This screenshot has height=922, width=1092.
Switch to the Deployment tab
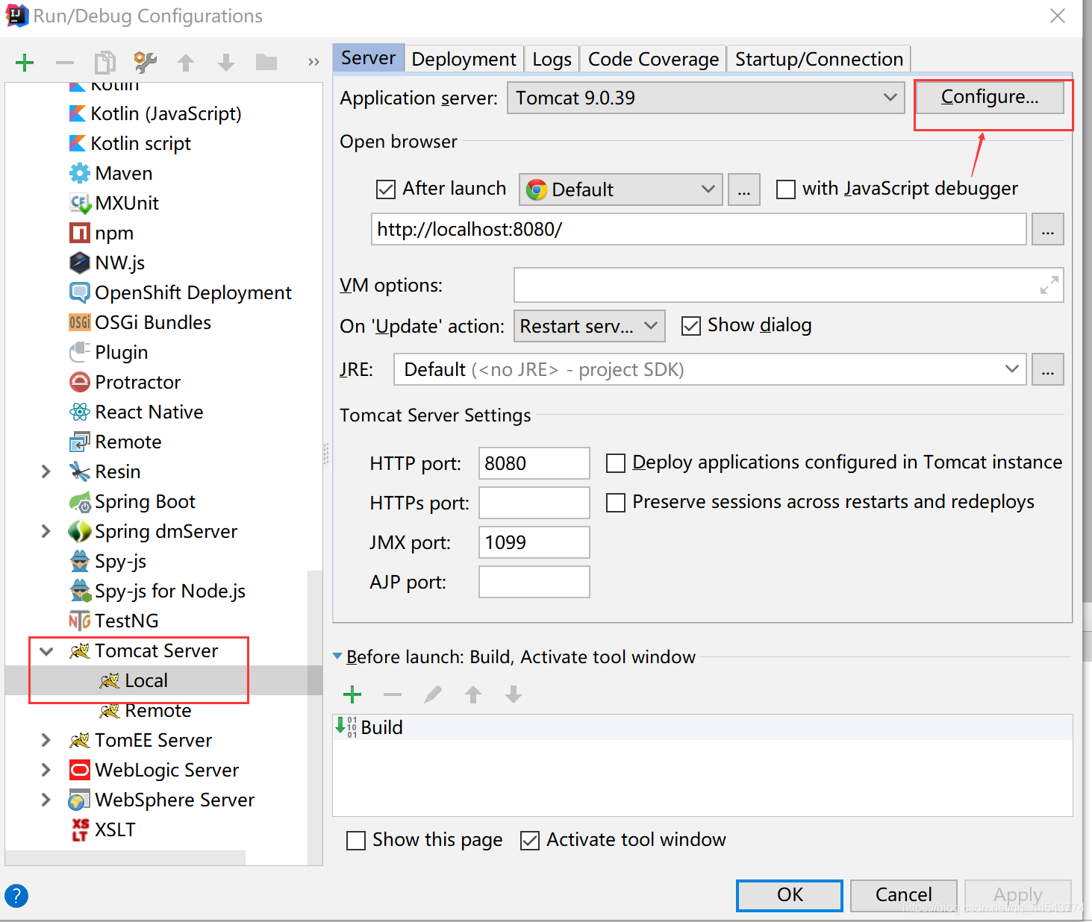click(464, 59)
